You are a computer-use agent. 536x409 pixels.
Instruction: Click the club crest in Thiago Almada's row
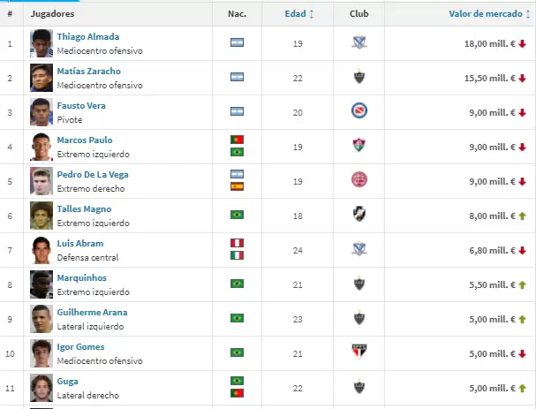(x=359, y=43)
